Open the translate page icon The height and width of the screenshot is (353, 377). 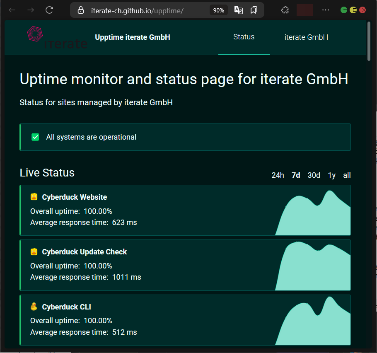[239, 10]
